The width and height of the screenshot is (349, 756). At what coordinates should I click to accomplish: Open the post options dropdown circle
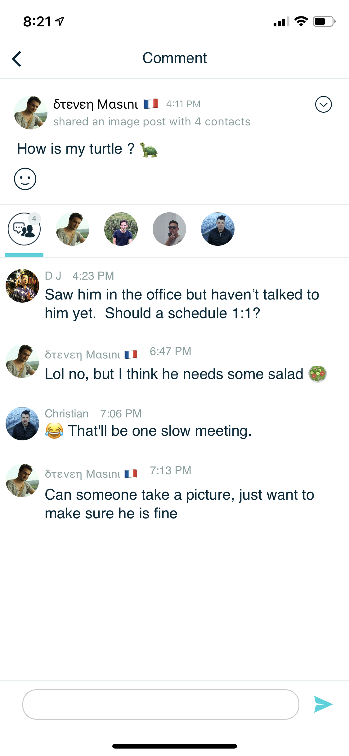point(323,104)
